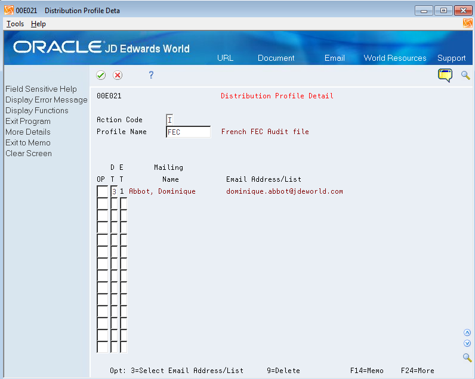
Task: Choose More Details
Action: pos(28,132)
